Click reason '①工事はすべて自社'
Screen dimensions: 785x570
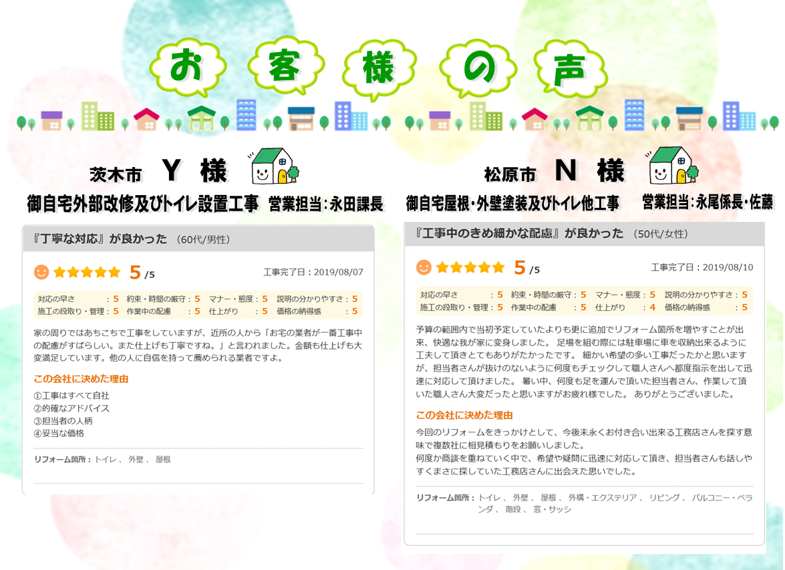click(x=71, y=396)
